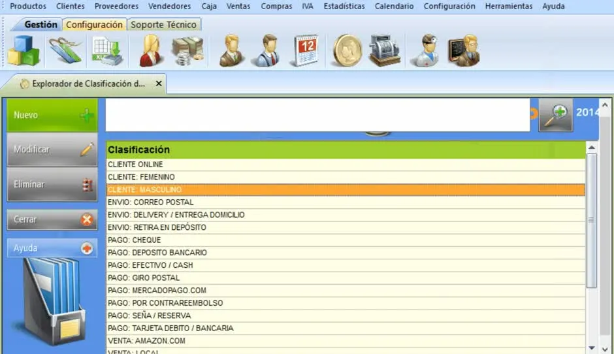Click the Excel spreadsheet import icon
Screen dimensions: 614x354
(x=108, y=51)
